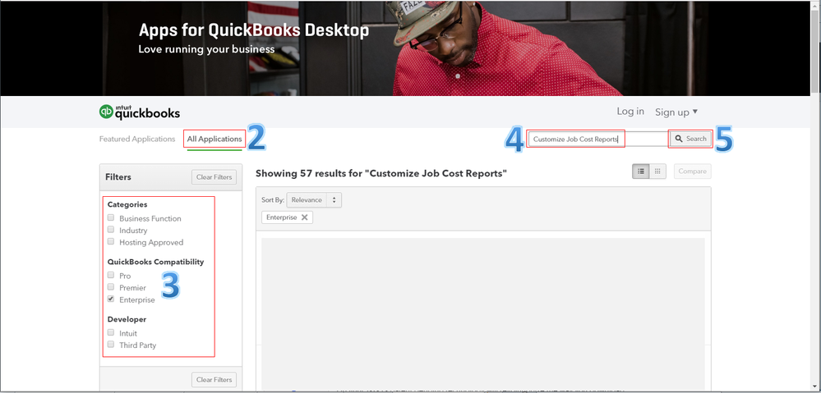The width and height of the screenshot is (821, 393).
Task: Click the Apps for QuickBooks Desktop title
Action: coord(253,30)
